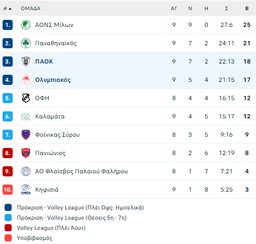The width and height of the screenshot is (256, 244).
Task: Sort table by the # rank arrow
Action: (x=8, y=9)
